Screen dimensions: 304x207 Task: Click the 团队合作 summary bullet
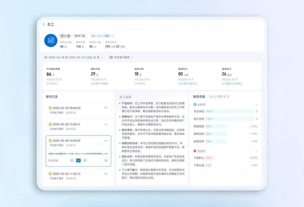point(152,160)
